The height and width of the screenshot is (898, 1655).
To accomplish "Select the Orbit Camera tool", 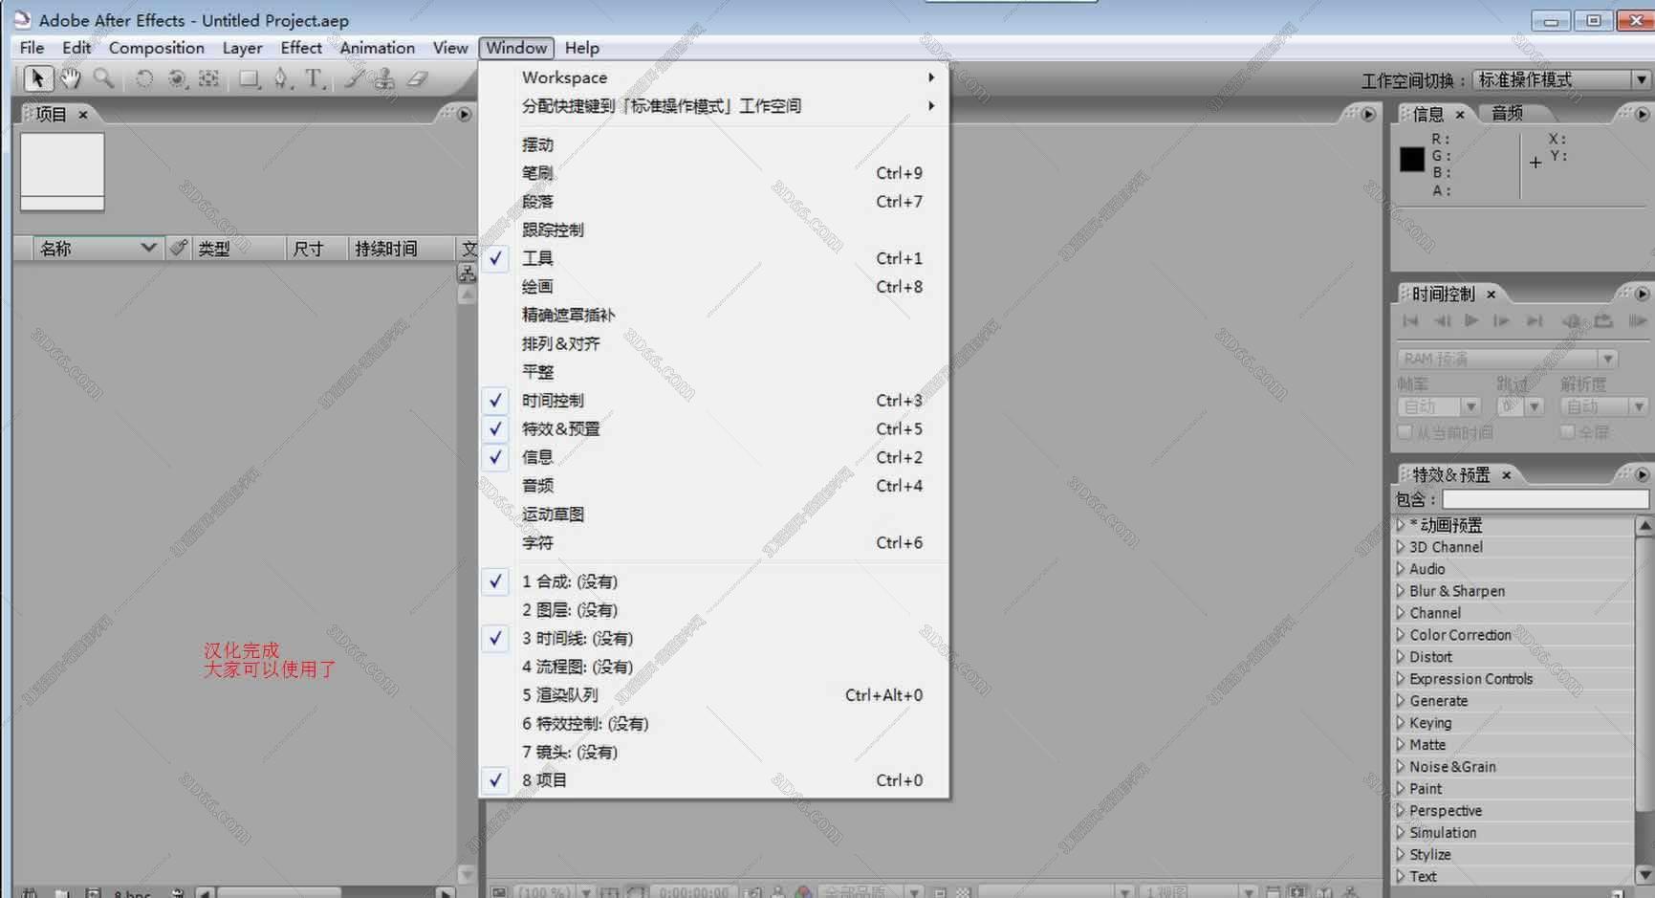I will (x=177, y=78).
